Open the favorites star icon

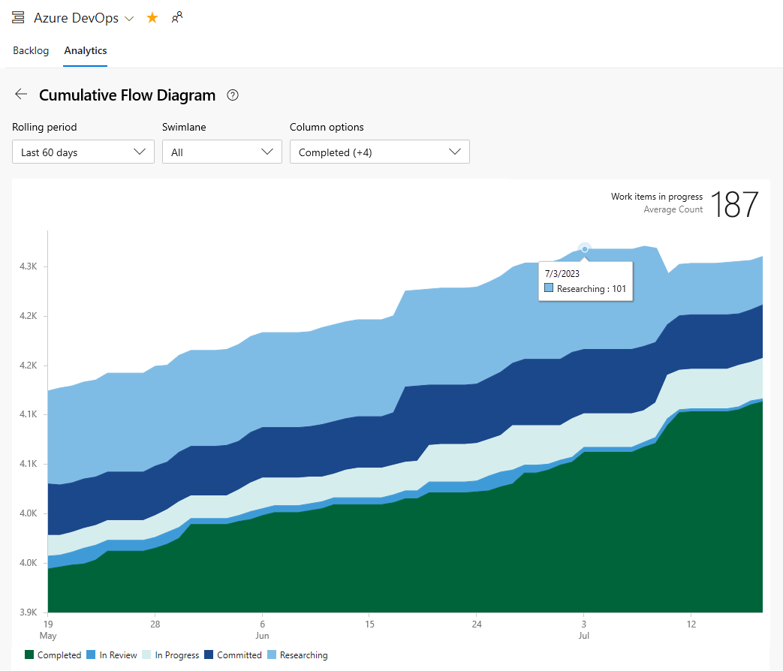152,17
